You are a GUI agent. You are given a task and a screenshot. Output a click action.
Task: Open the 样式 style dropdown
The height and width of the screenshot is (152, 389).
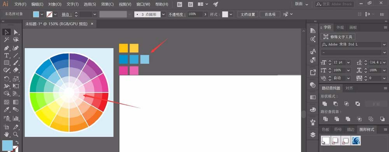point(231,14)
